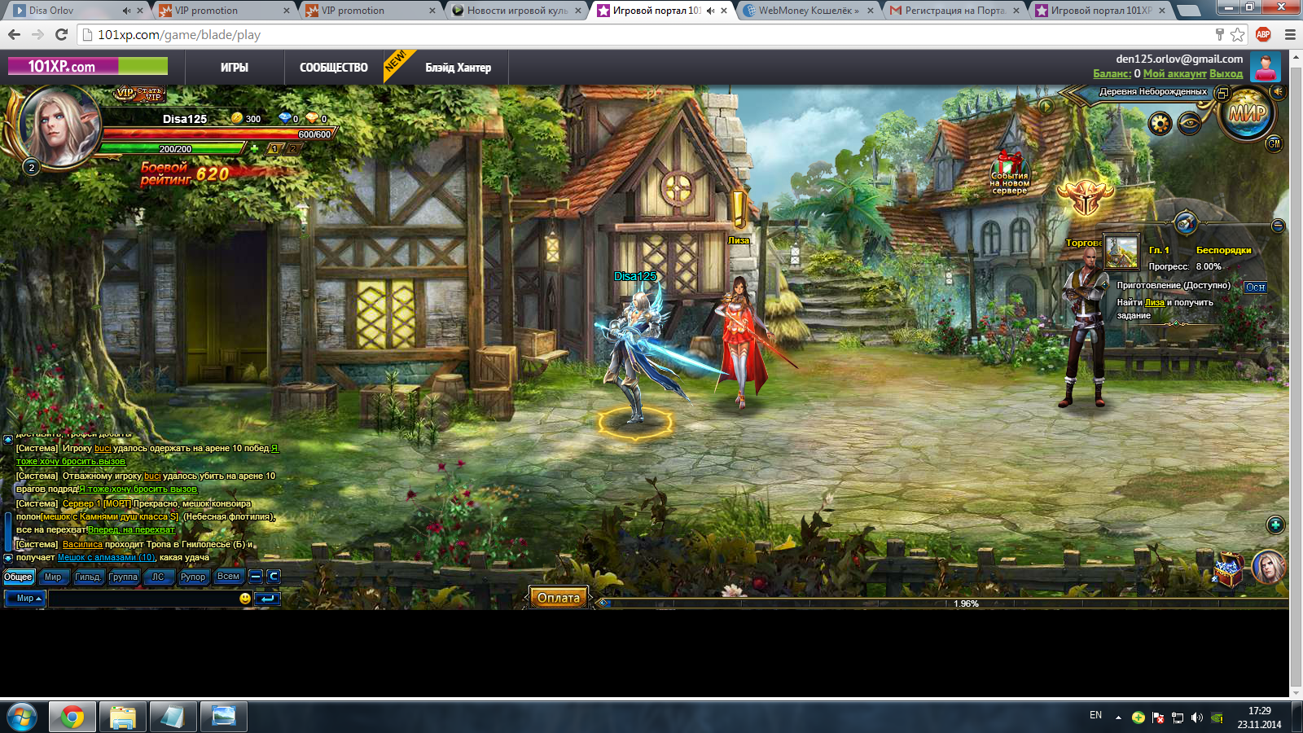Select the Осн quest tab
The height and width of the screenshot is (733, 1303).
click(1256, 287)
